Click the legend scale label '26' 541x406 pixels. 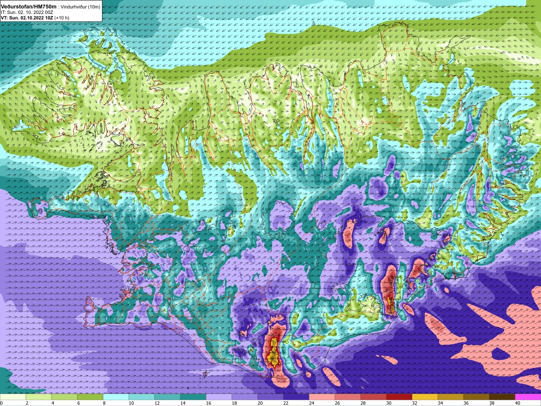point(337,403)
